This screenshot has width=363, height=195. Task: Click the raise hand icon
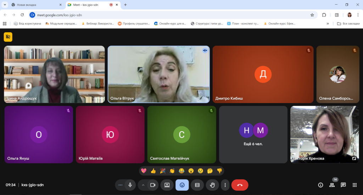point(212,185)
